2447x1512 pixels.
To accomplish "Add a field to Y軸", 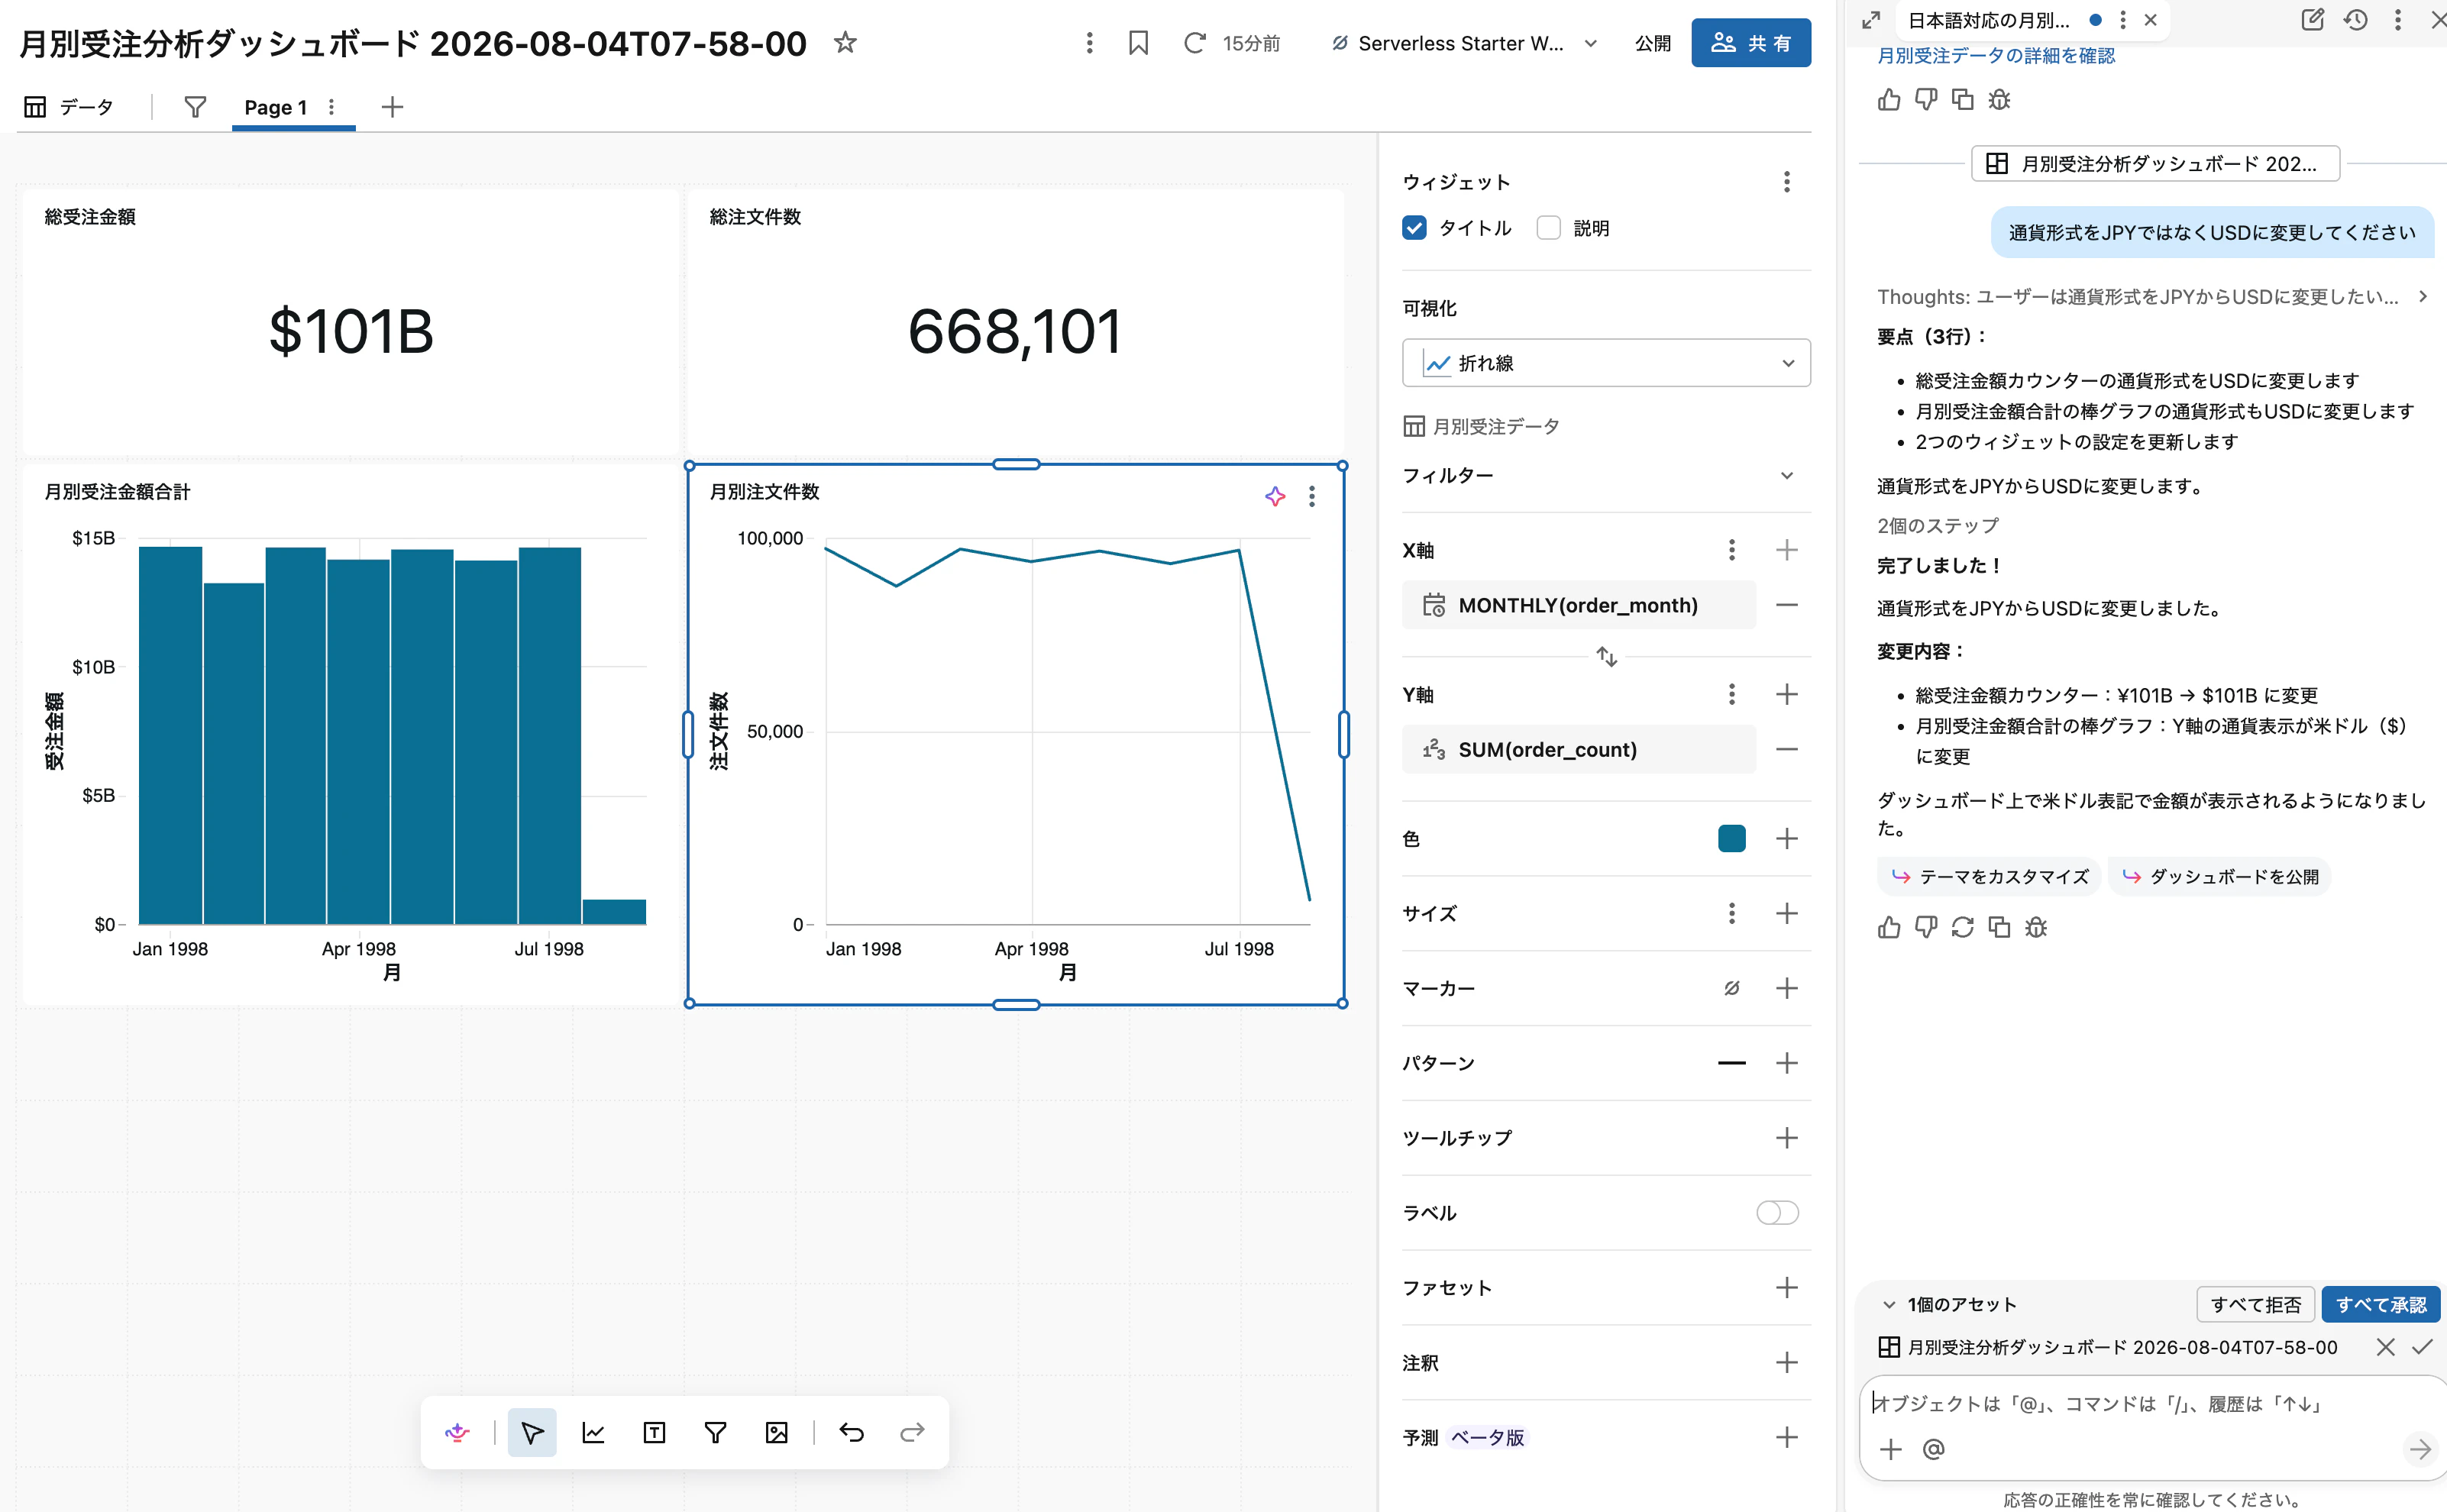I will [1786, 694].
